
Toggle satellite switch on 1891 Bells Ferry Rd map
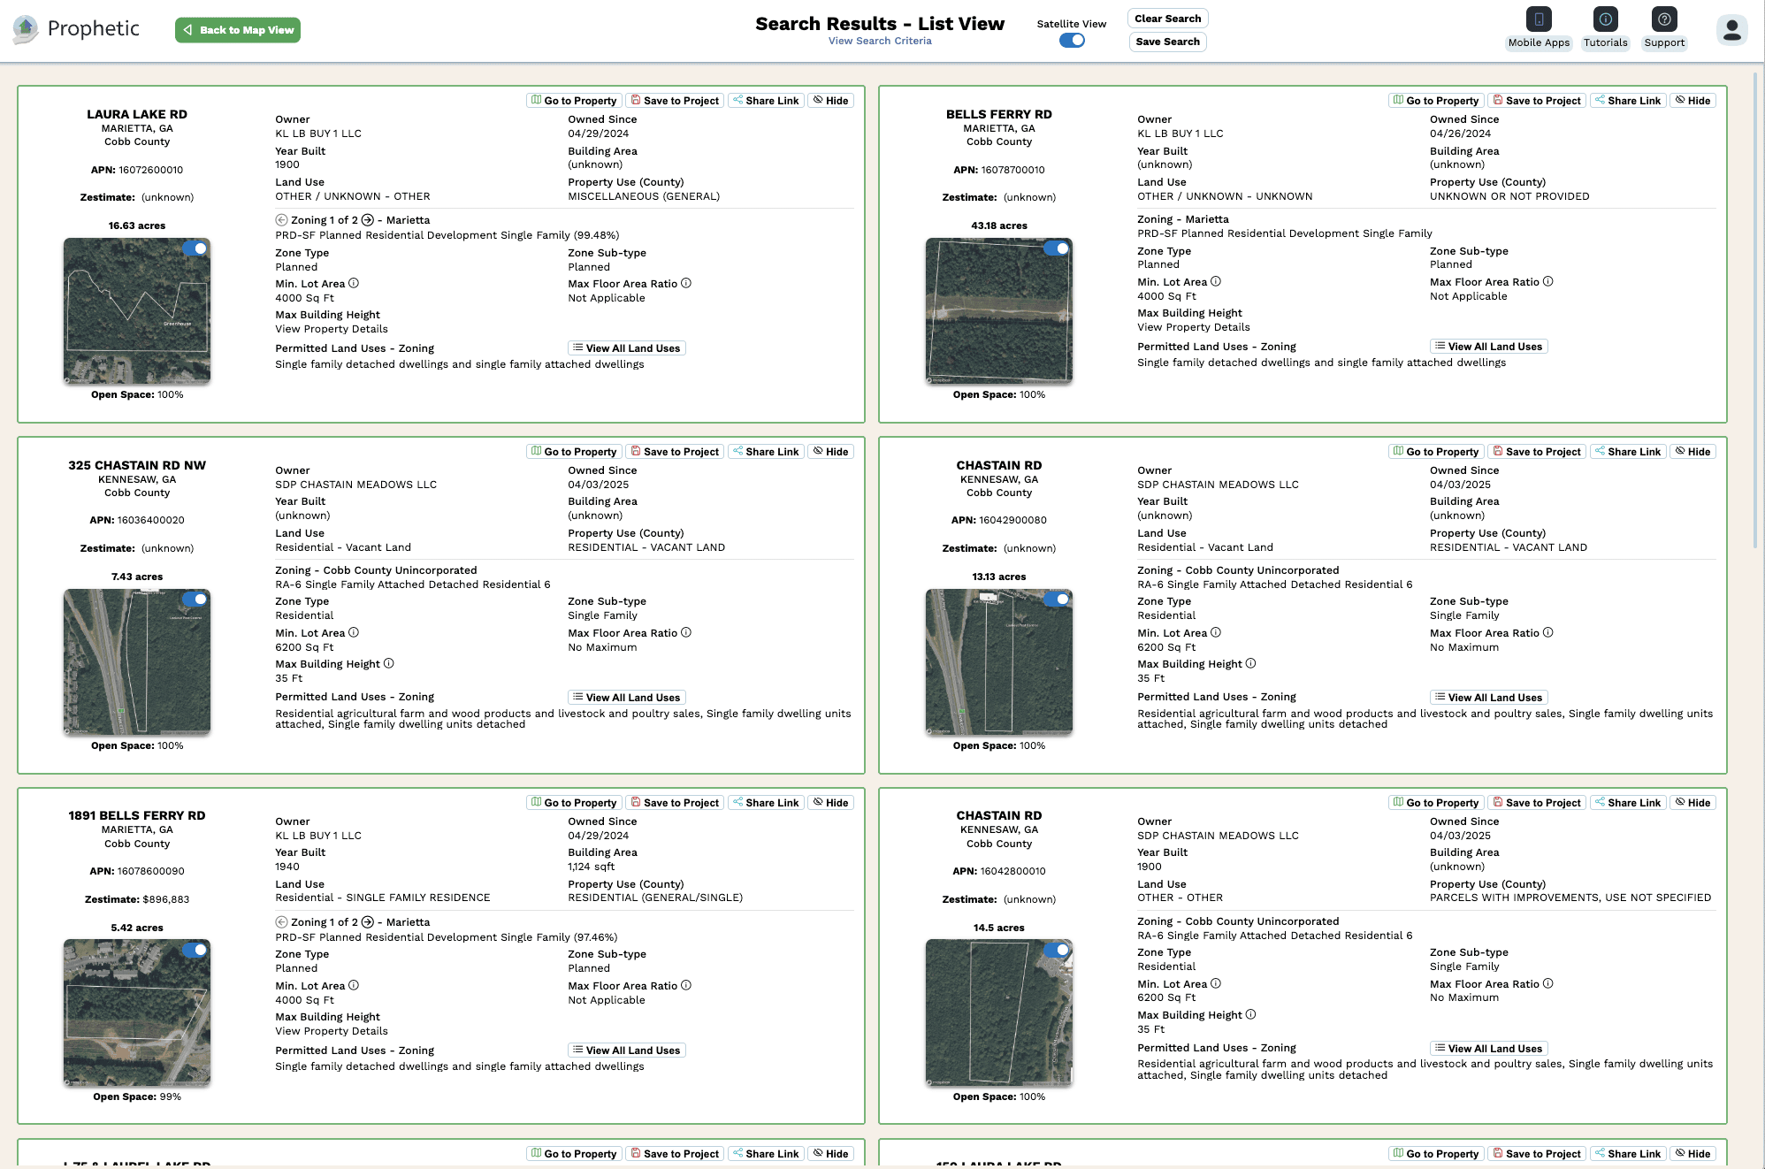(x=195, y=951)
